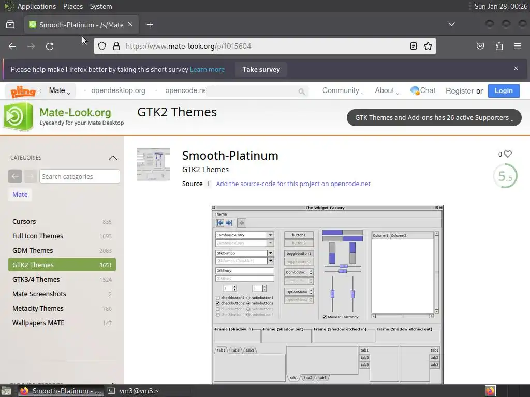This screenshot has height=397, width=530.
Task: Open Pocket save icon
Action: click(x=480, y=46)
